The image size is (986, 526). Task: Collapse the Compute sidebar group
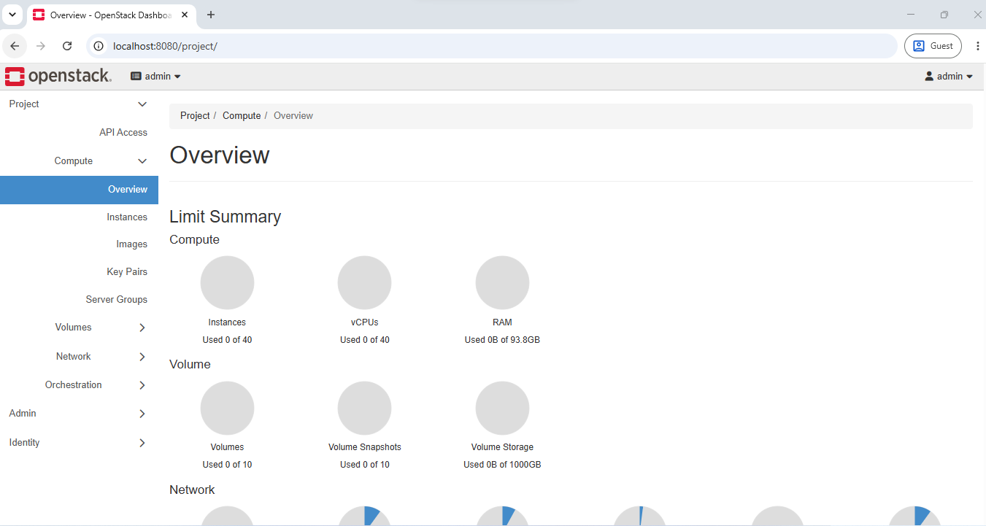tap(79, 160)
